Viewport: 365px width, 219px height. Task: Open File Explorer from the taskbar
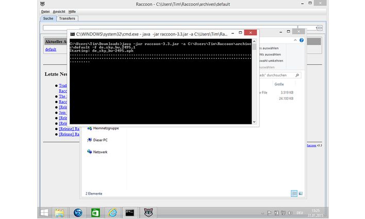point(60,213)
